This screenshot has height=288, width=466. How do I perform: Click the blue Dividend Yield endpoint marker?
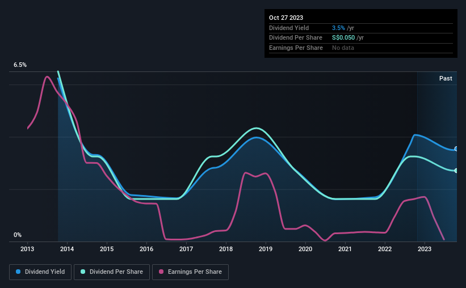(x=456, y=149)
